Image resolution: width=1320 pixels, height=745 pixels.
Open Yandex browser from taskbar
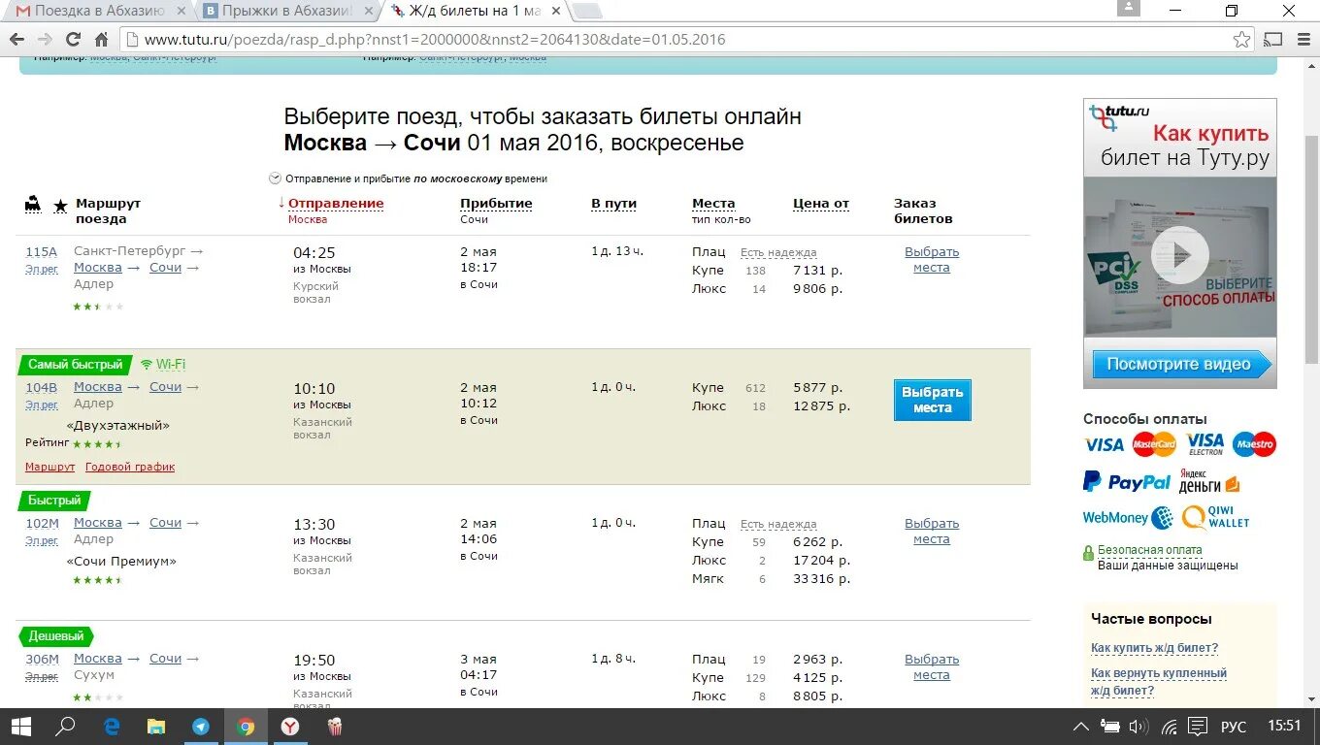[x=290, y=727]
